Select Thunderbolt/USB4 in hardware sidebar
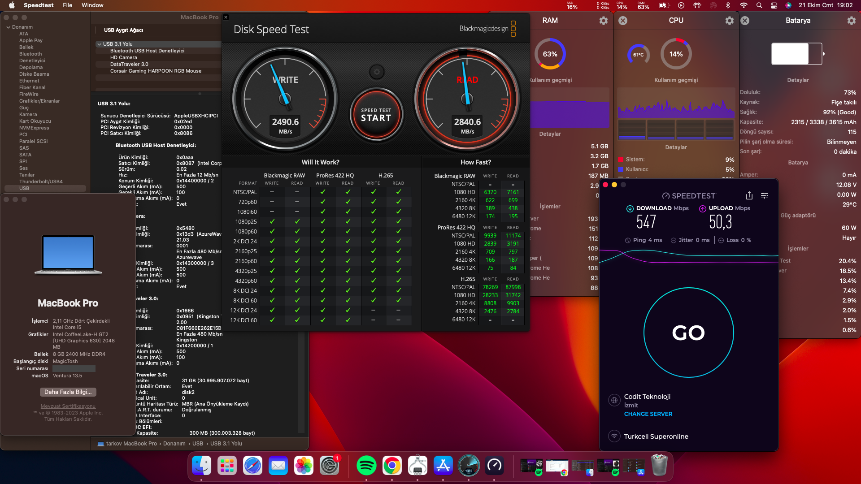 [41, 181]
